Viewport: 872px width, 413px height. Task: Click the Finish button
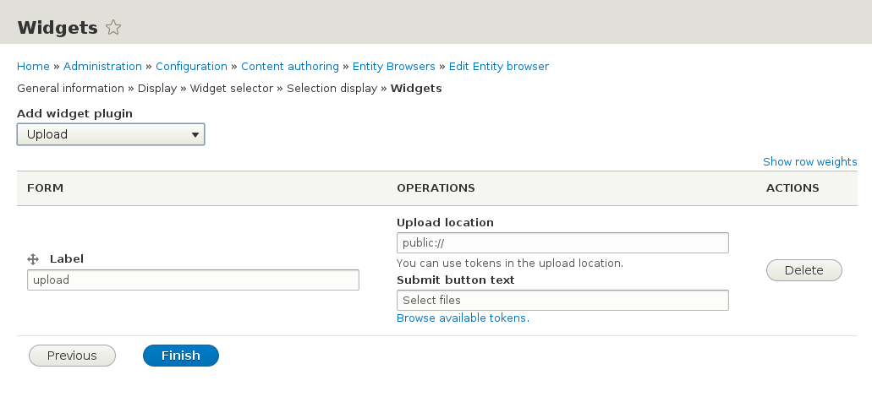181,356
